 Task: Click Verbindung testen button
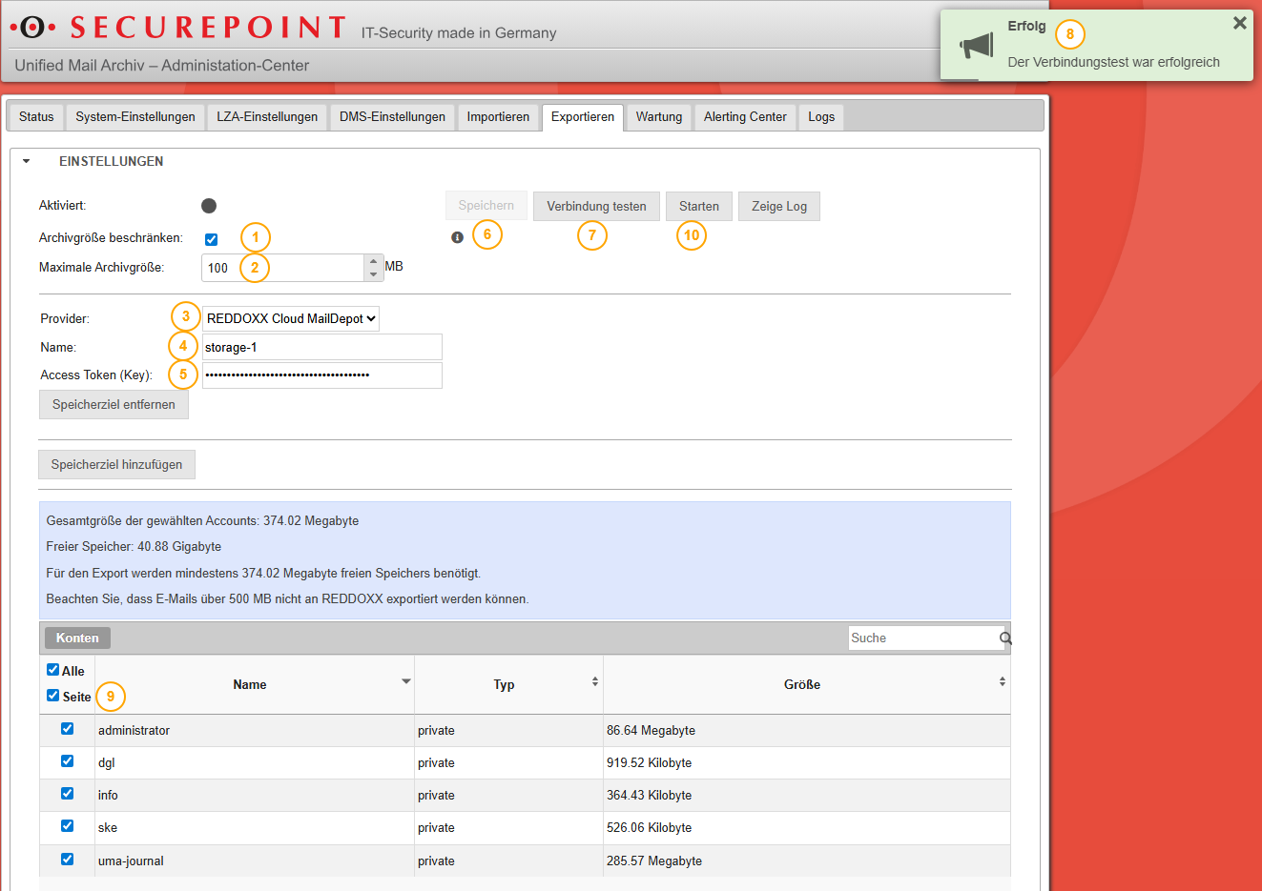[x=596, y=207]
